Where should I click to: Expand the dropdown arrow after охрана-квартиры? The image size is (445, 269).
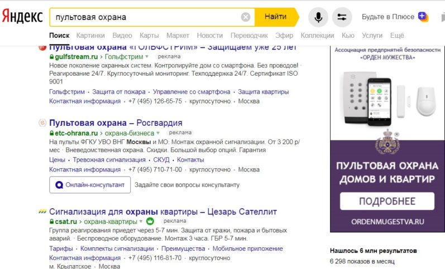coord(141,221)
